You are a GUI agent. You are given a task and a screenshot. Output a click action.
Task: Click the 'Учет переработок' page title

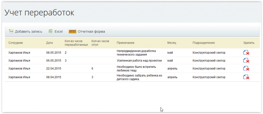(x=39, y=13)
